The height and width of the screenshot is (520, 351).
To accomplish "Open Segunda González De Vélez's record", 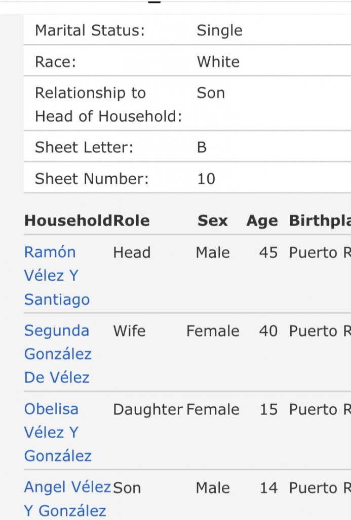I will pyautogui.click(x=58, y=353).
